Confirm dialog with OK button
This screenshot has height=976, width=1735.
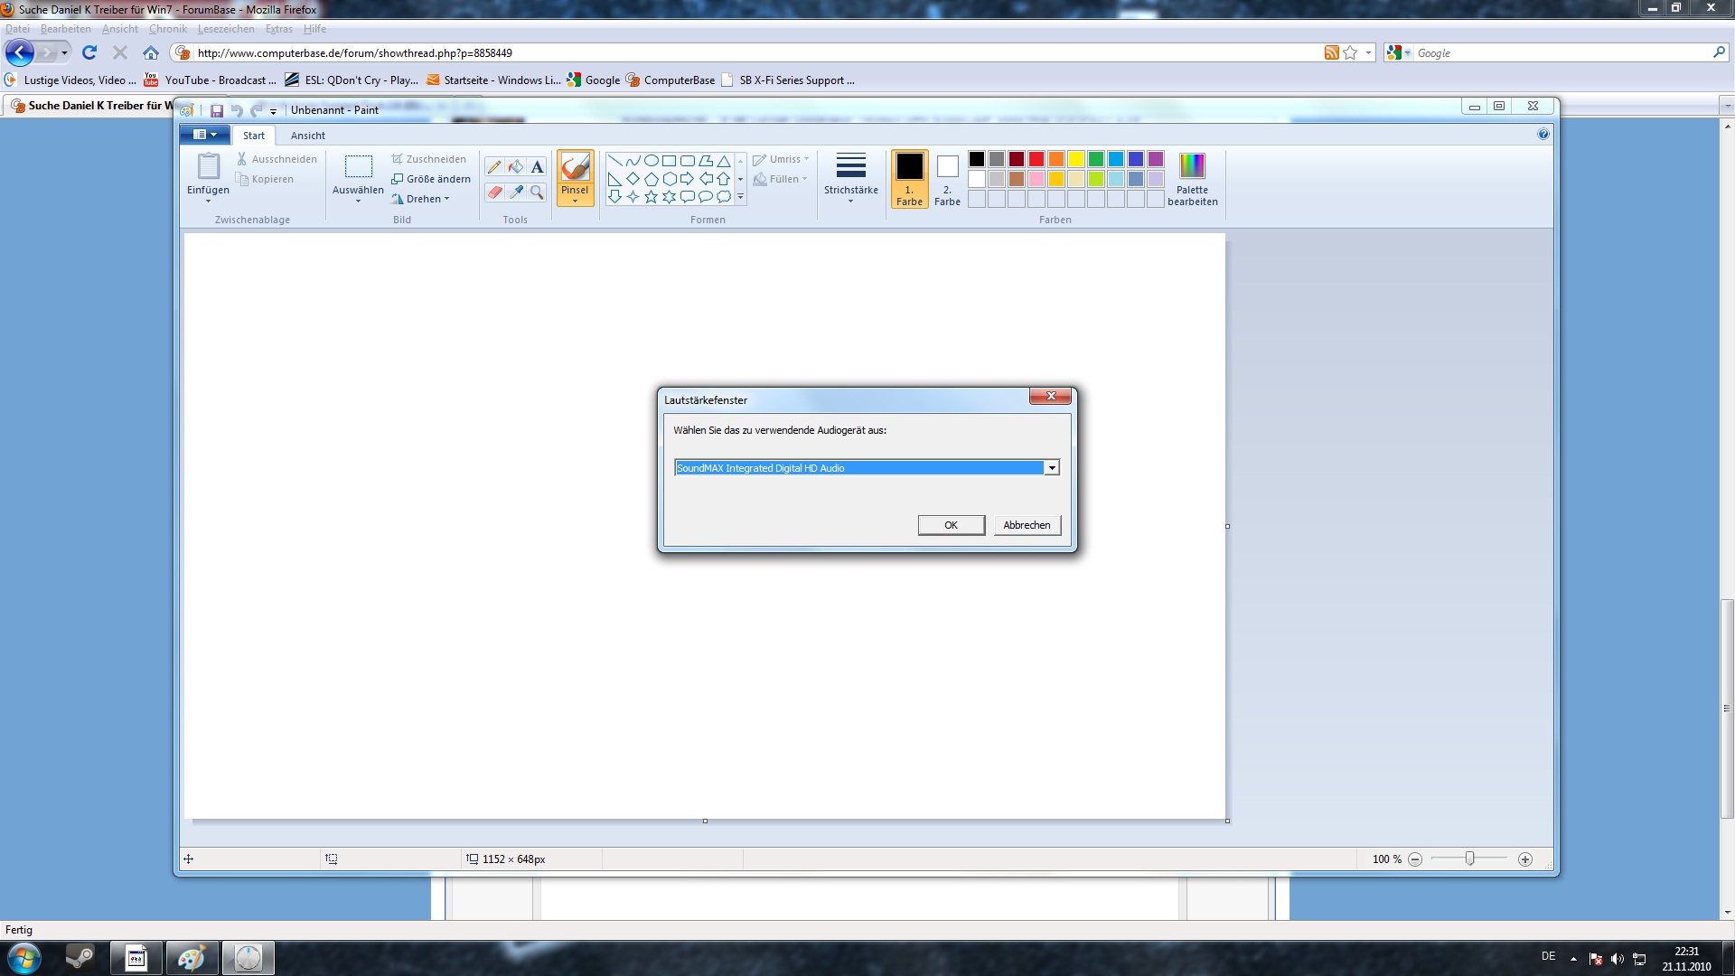point(951,525)
